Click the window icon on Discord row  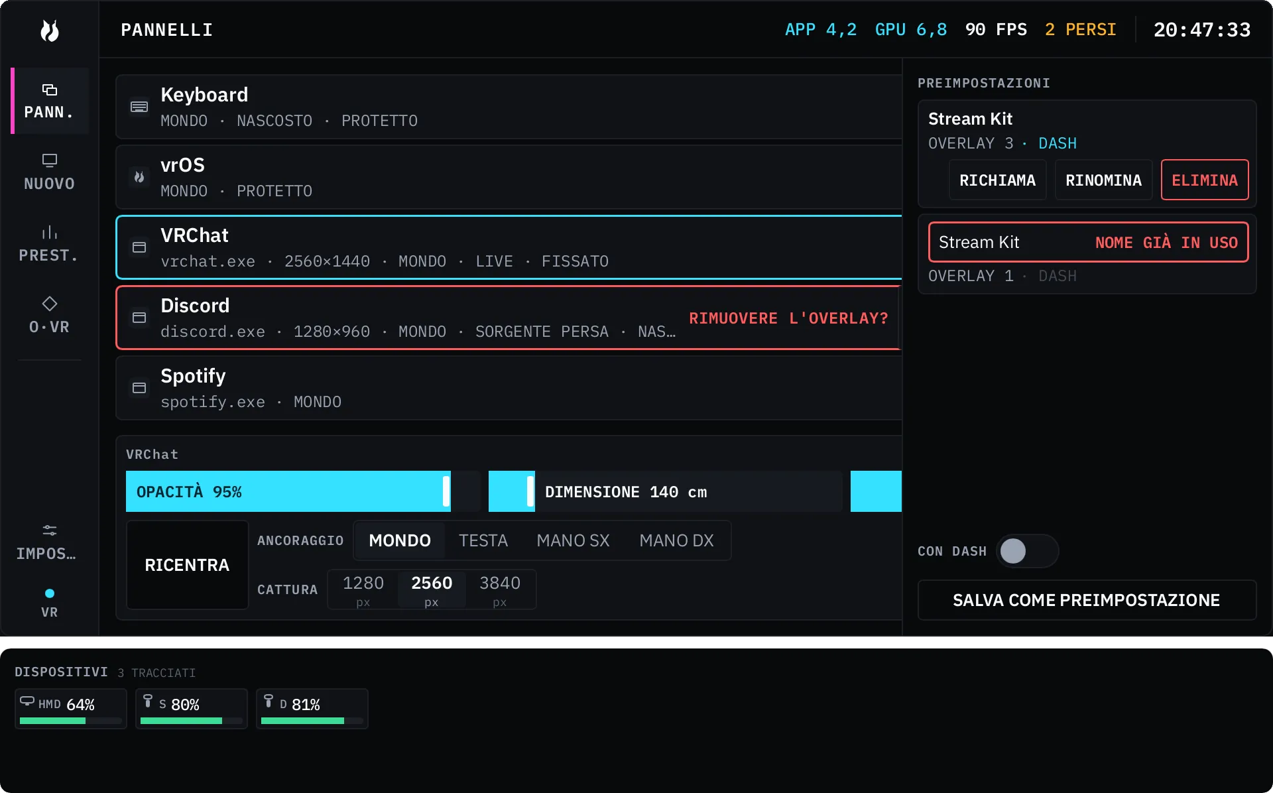point(139,318)
